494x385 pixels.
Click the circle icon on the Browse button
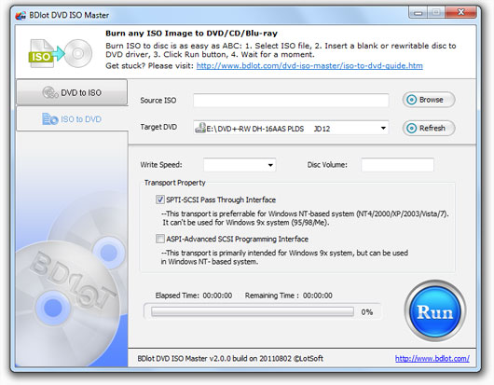411,100
